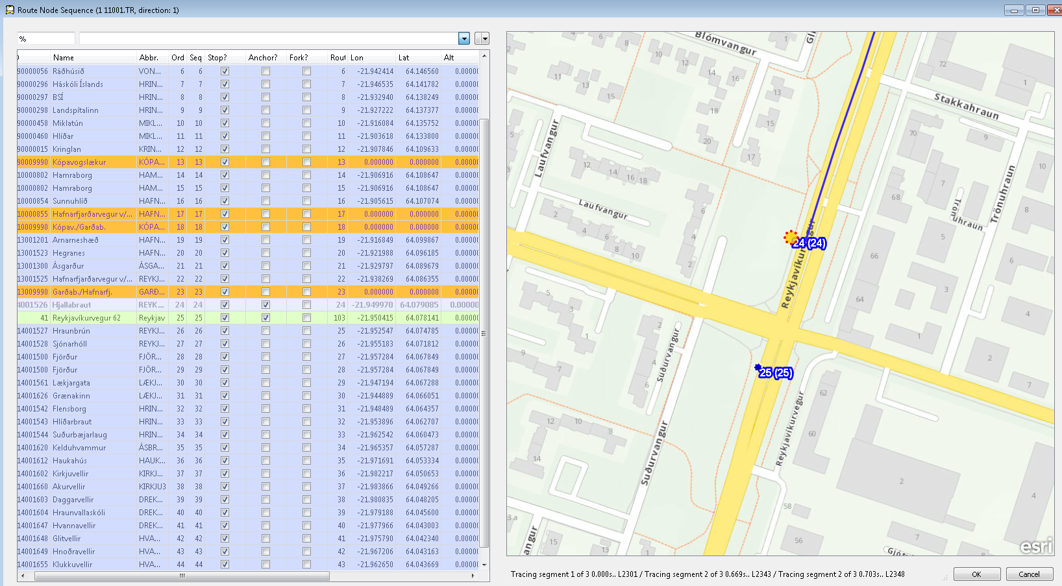The width and height of the screenshot is (1062, 586).
Task: Click the table vertical scrollbar down arrow
Action: click(484, 565)
